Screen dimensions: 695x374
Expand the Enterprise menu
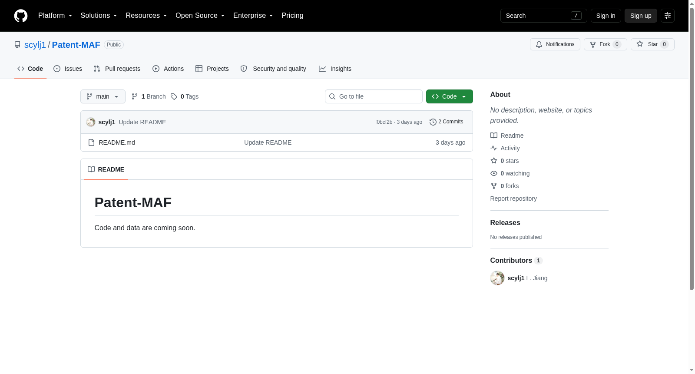pyautogui.click(x=253, y=16)
